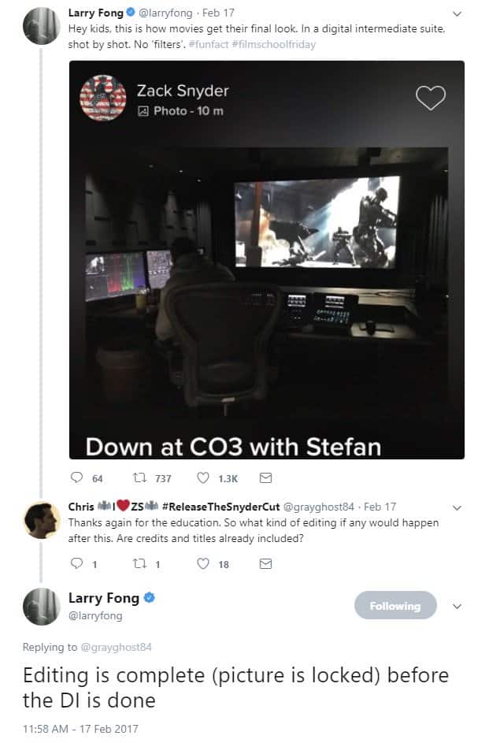Click envelope icon under Chris's tweet
489x743 pixels.
(265, 563)
